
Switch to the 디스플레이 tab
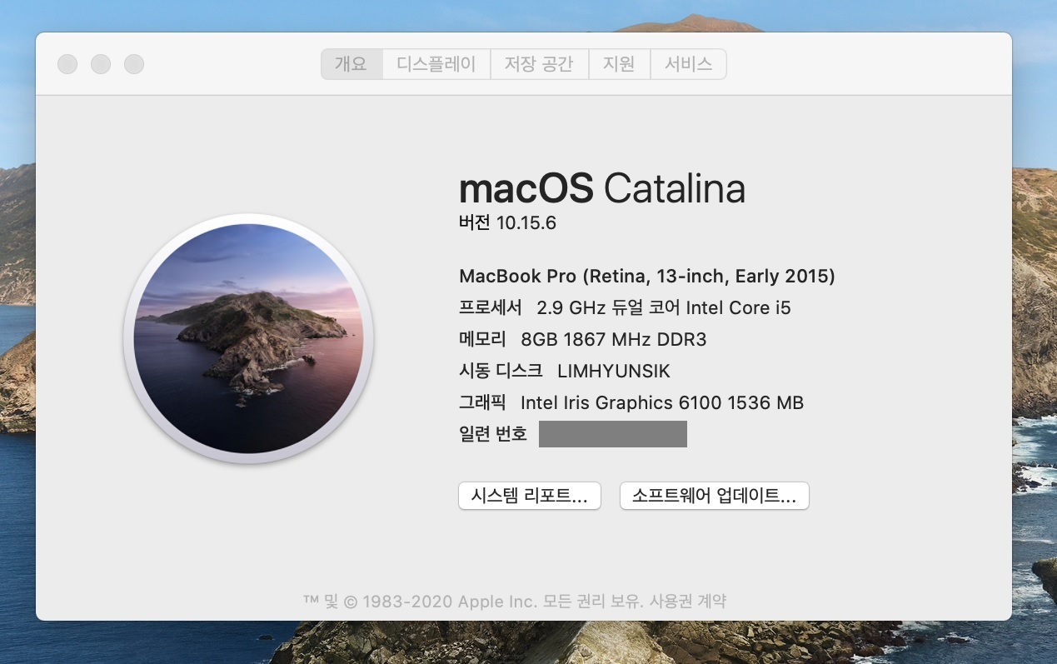[x=436, y=64]
